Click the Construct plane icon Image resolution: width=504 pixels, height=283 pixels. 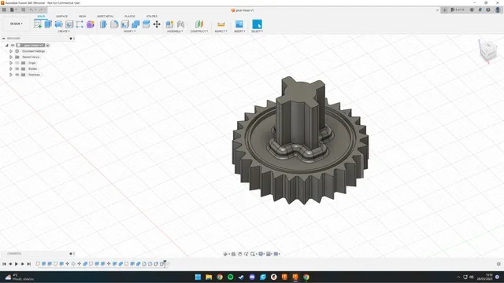pyautogui.click(x=199, y=24)
